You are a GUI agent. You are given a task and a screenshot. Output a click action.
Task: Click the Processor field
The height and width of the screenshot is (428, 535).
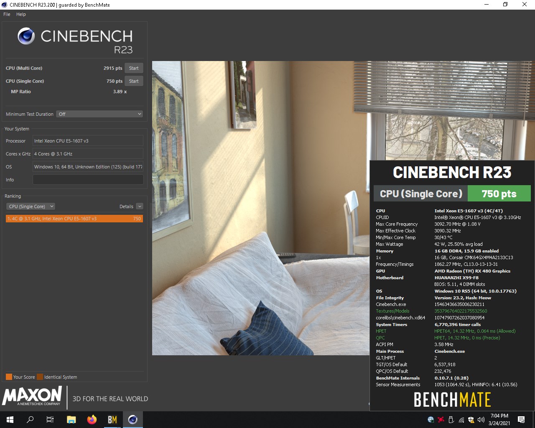(x=88, y=141)
